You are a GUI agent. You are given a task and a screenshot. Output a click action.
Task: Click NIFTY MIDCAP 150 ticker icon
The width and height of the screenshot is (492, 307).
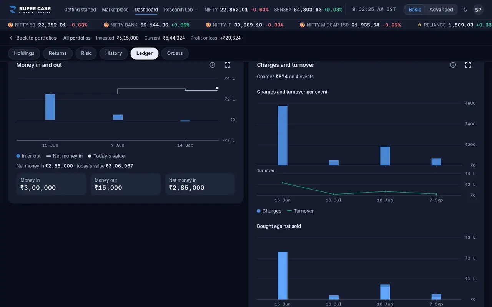(x=303, y=25)
